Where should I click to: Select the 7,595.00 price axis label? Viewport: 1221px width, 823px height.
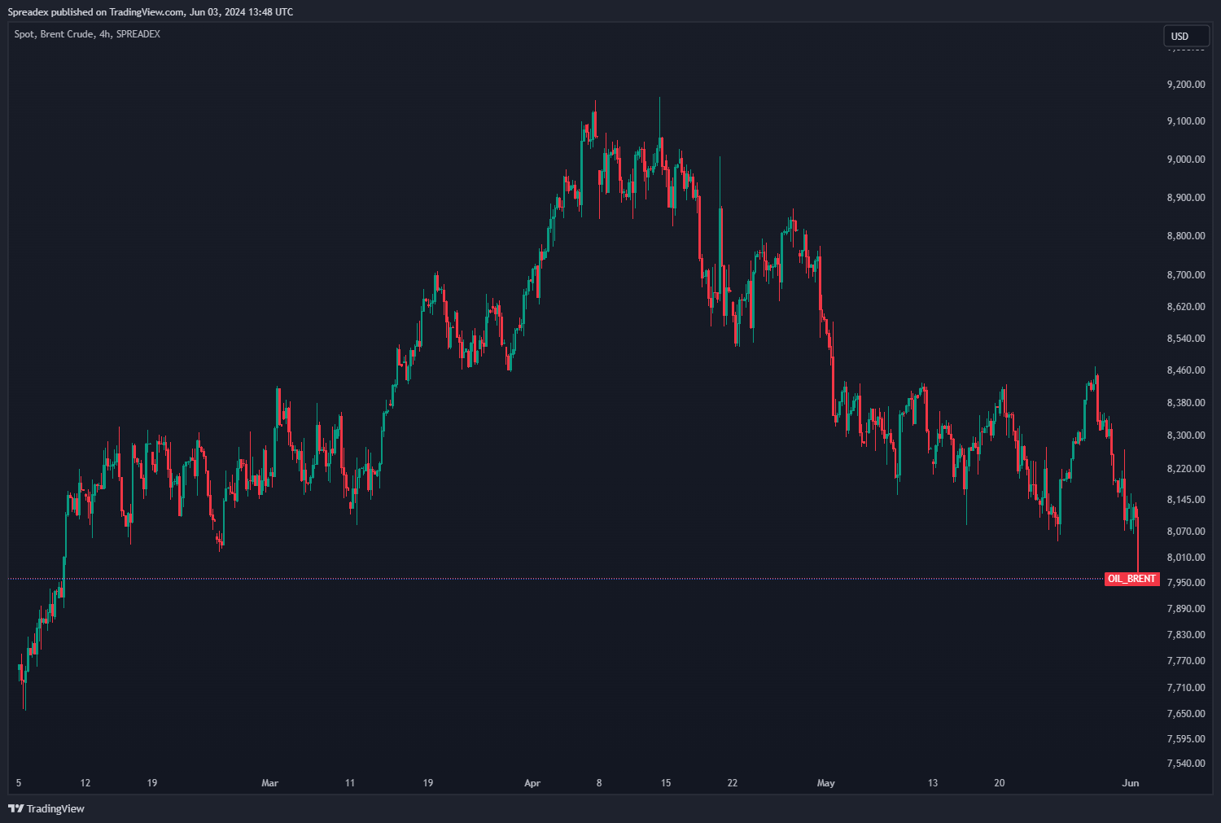(x=1186, y=739)
